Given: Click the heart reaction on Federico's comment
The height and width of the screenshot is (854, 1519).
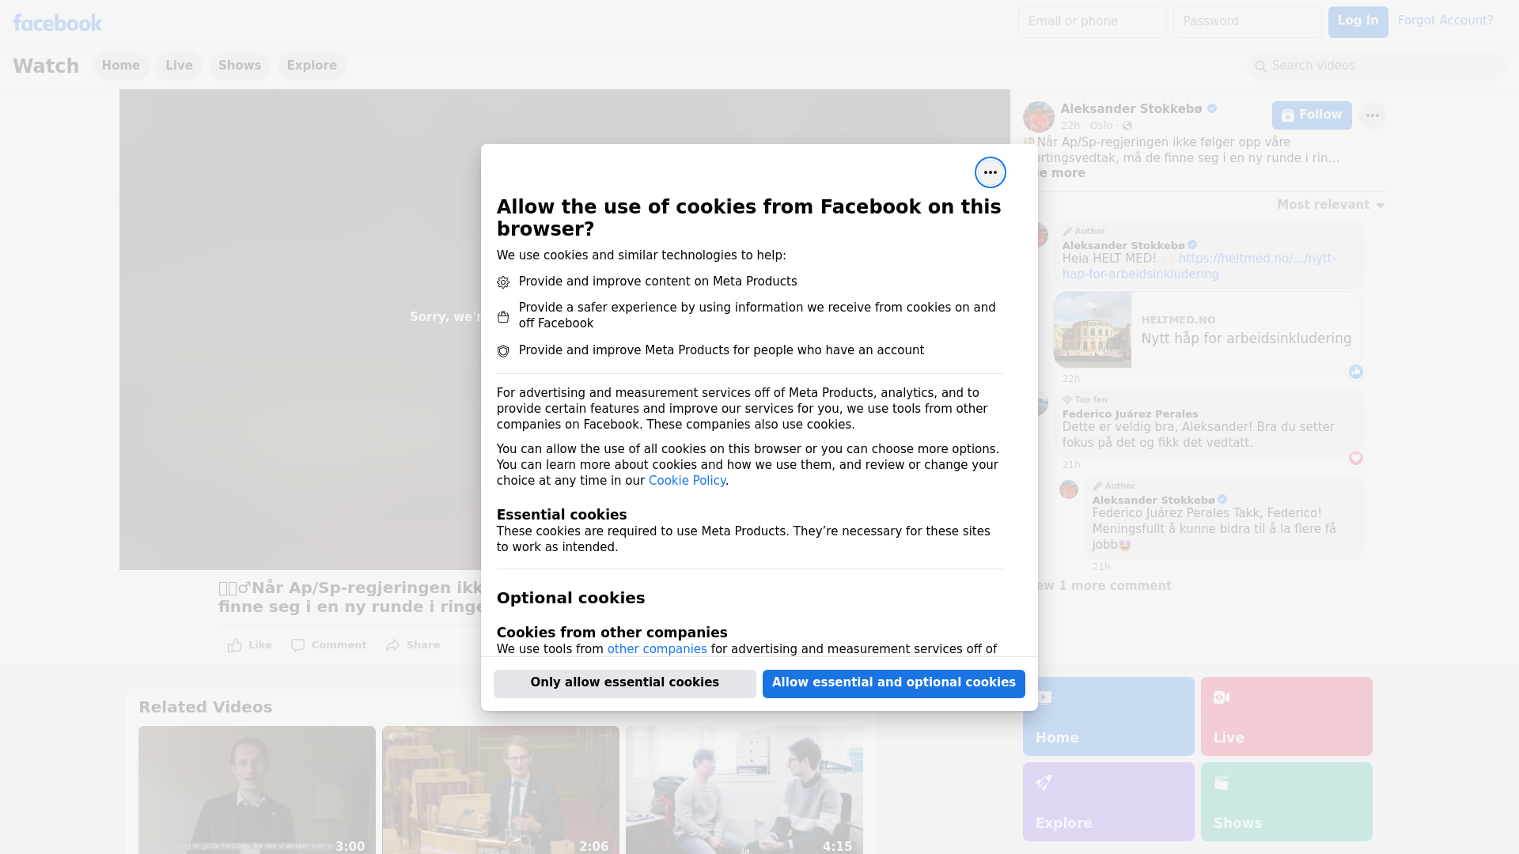Looking at the screenshot, I should [x=1356, y=458].
